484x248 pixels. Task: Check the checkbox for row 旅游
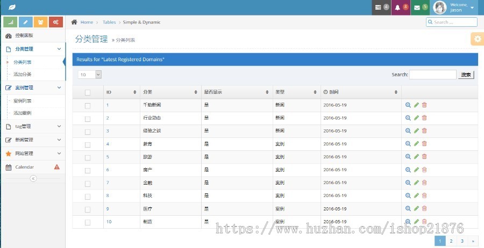point(88,158)
